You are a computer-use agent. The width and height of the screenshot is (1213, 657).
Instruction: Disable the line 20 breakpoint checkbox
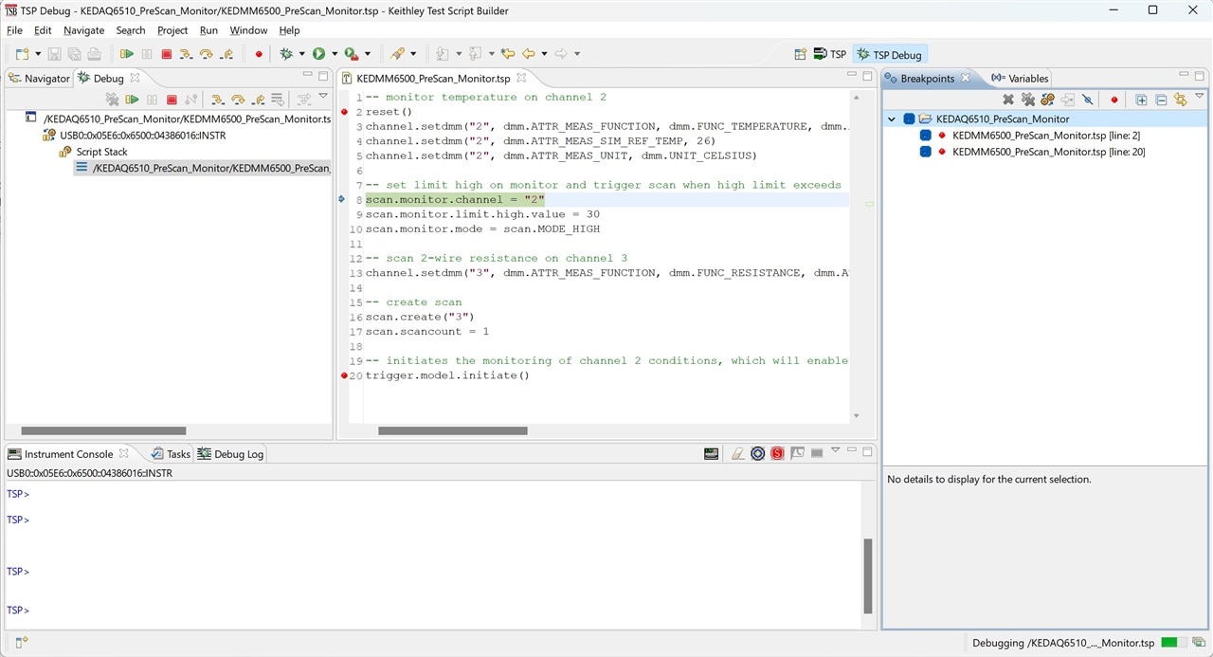click(925, 152)
